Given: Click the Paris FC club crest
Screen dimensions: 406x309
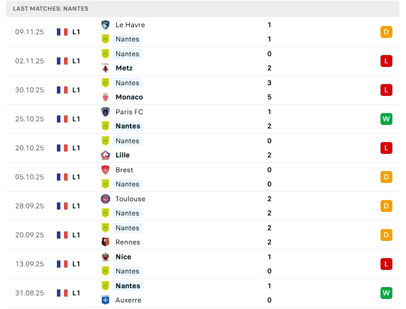Looking at the screenshot, I should tap(106, 112).
